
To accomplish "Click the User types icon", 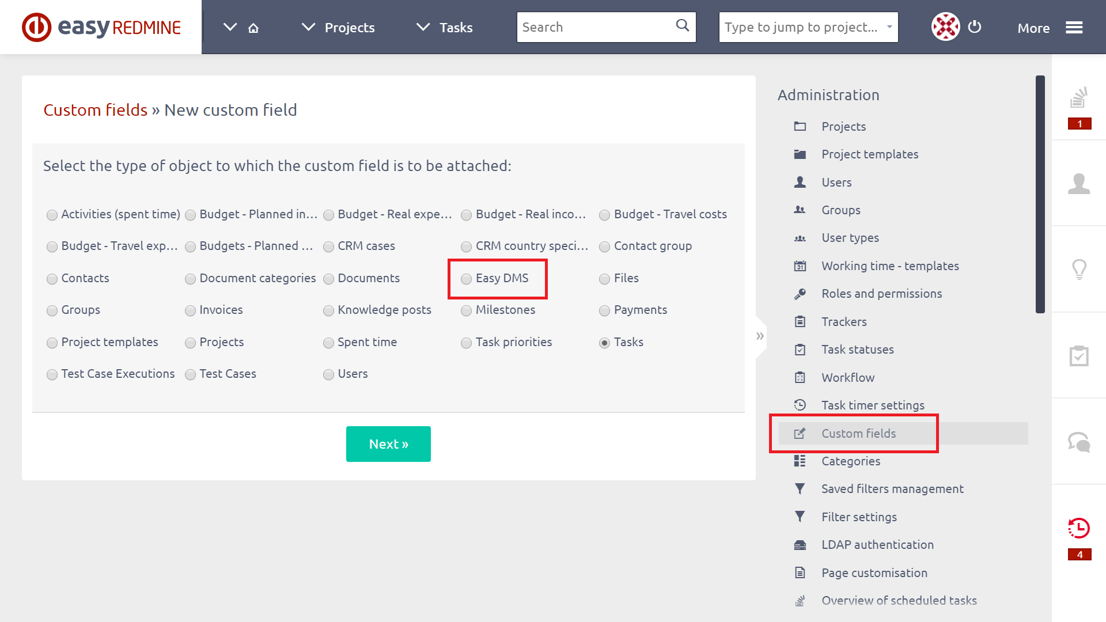I will coord(800,238).
